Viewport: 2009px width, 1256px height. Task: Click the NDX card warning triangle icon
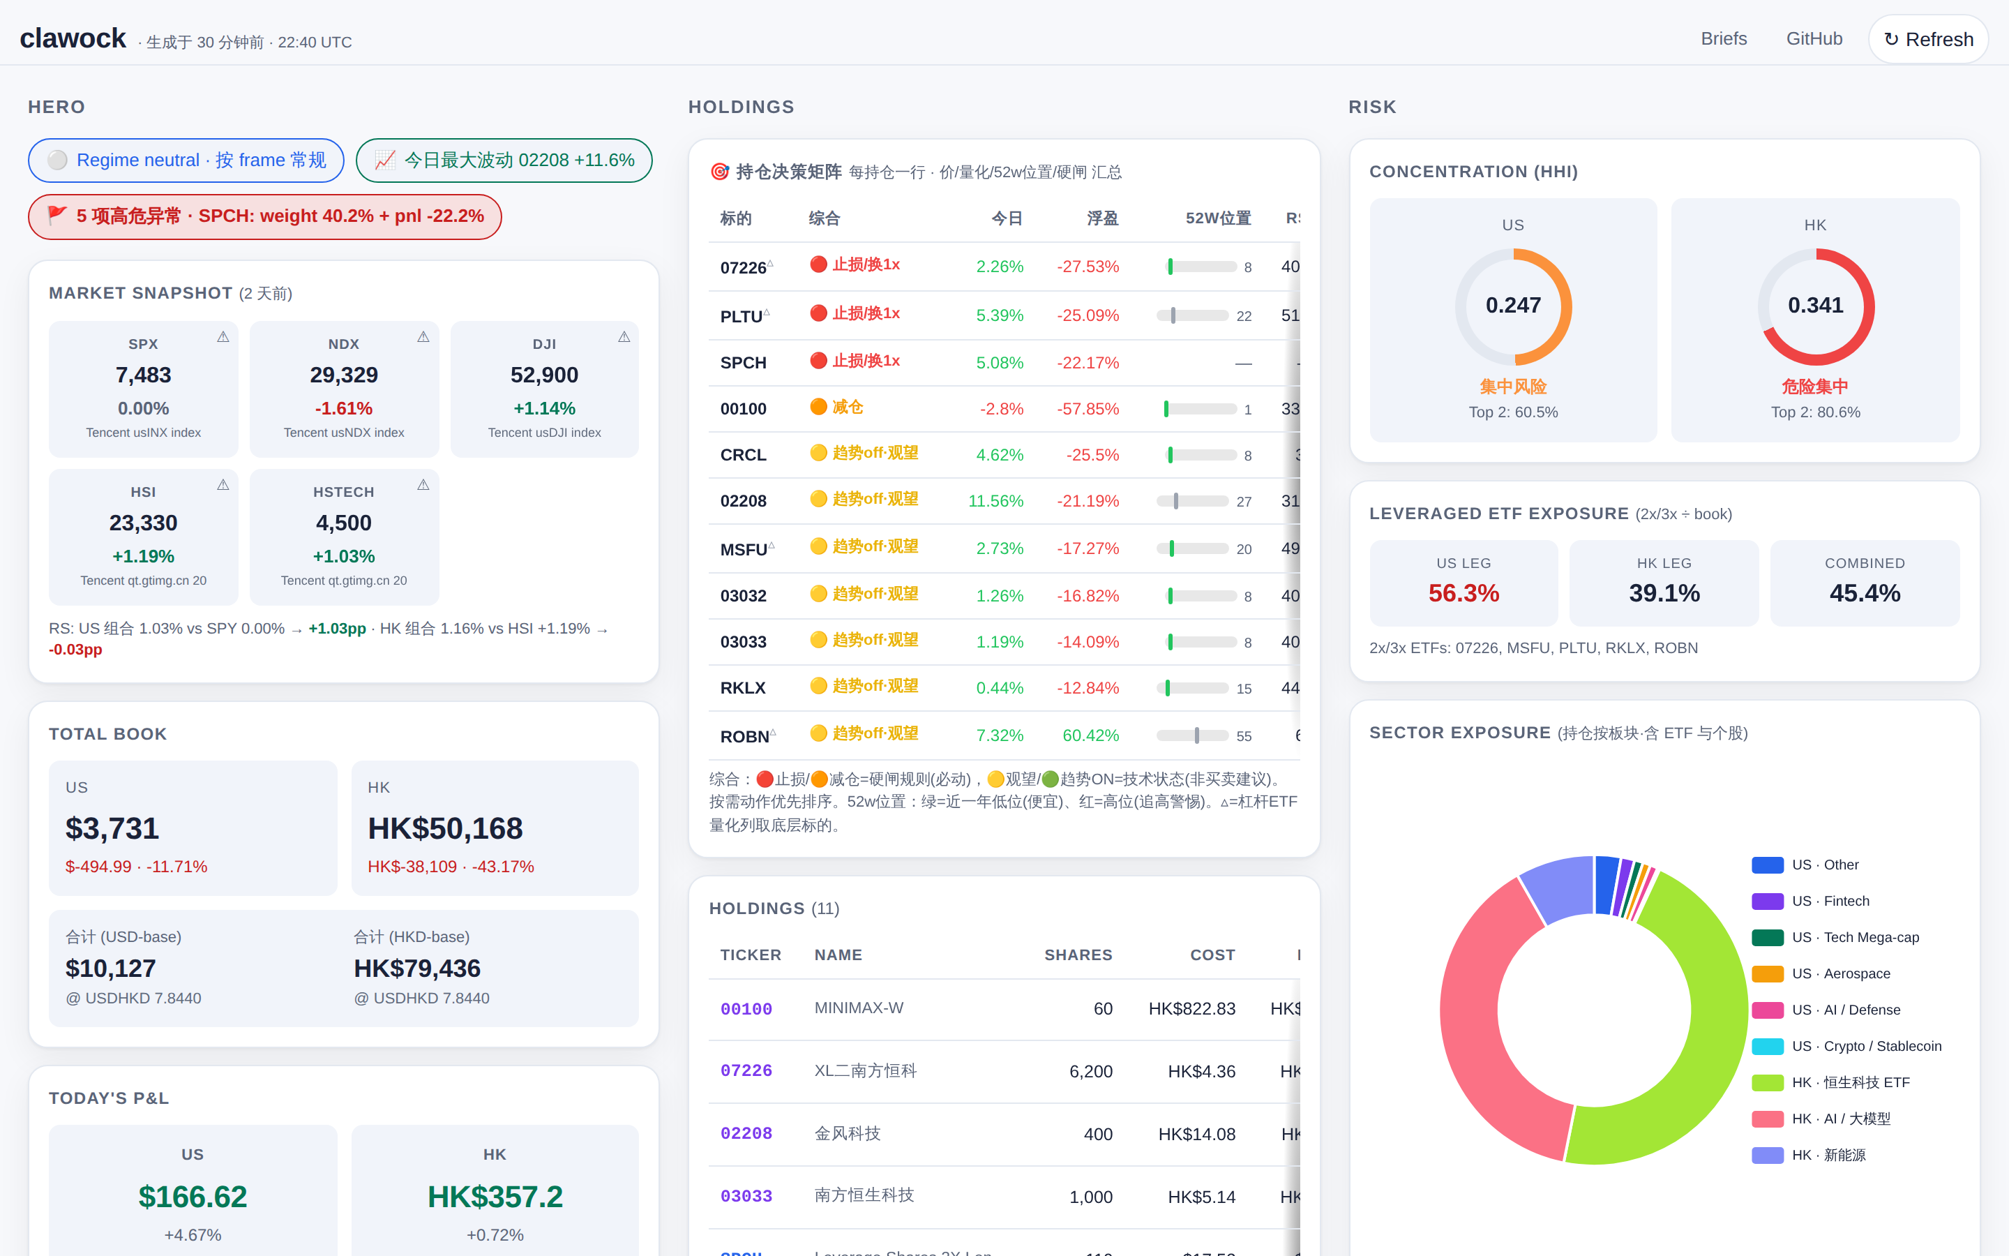point(423,336)
